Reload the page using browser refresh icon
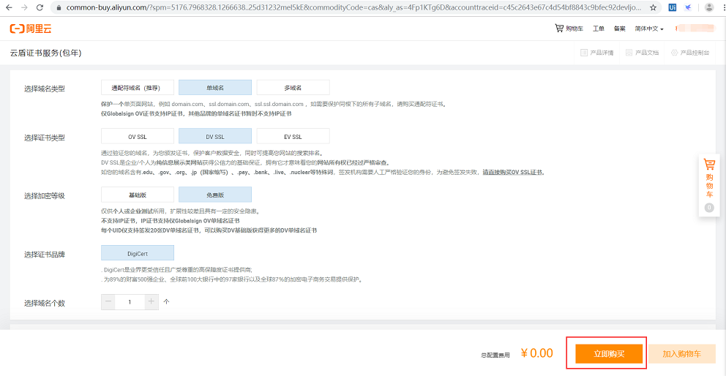The width and height of the screenshot is (726, 376). point(41,7)
